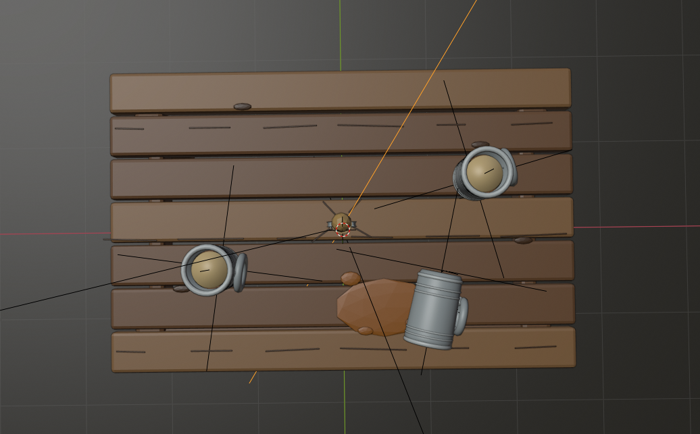The width and height of the screenshot is (700, 434).
Task: Select the bottommost wooden plank of the table
Action: 343,349
